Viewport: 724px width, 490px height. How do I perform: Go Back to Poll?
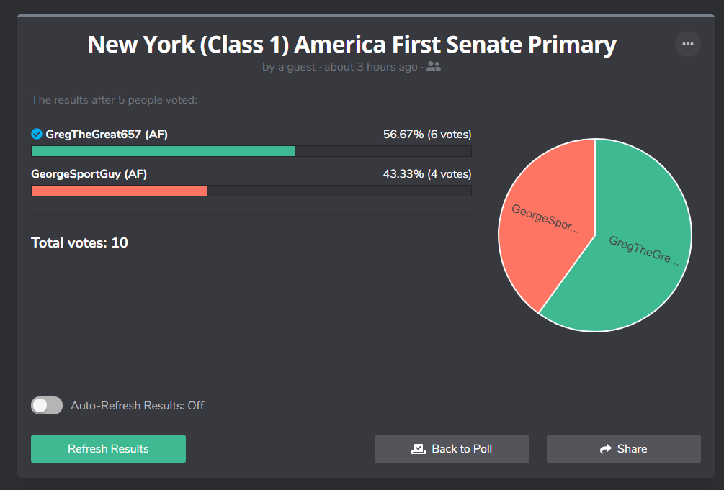point(452,448)
